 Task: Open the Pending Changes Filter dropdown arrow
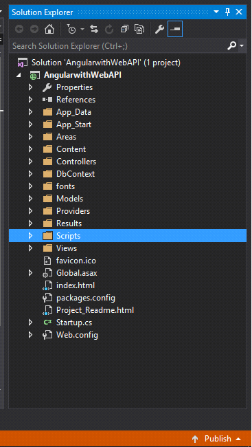tap(82, 30)
